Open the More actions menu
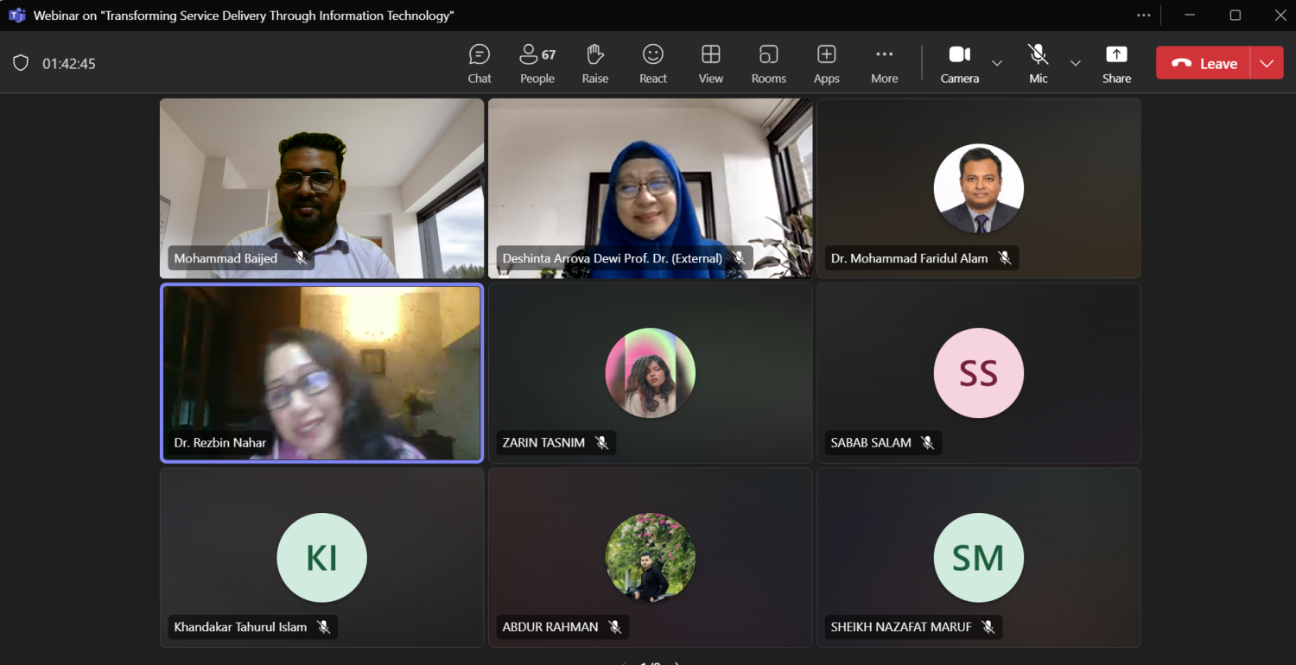Screen dimensions: 1296x665 884,64
